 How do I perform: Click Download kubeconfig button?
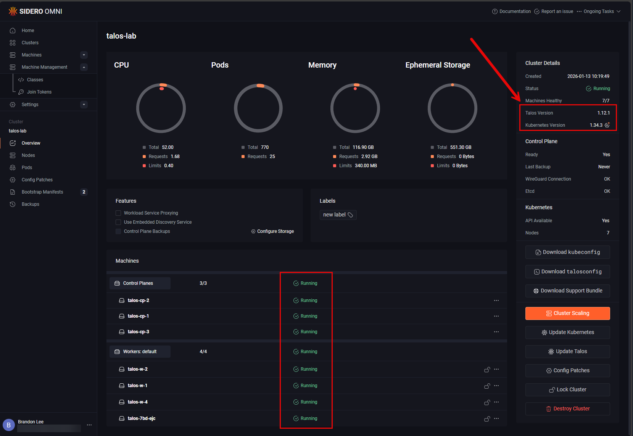click(567, 252)
